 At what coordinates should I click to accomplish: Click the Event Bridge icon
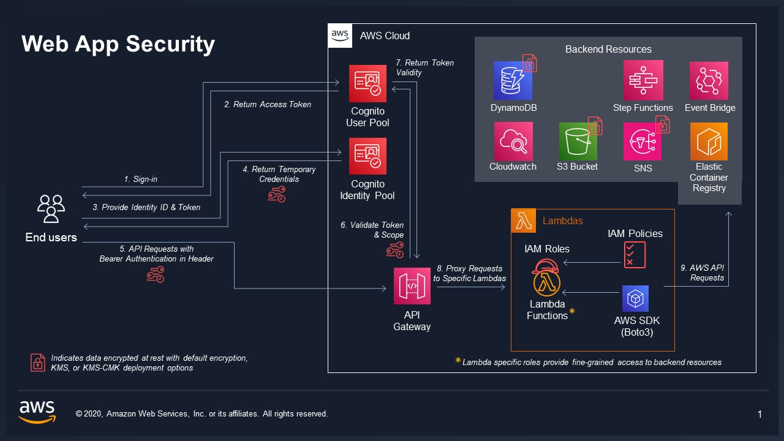point(709,80)
